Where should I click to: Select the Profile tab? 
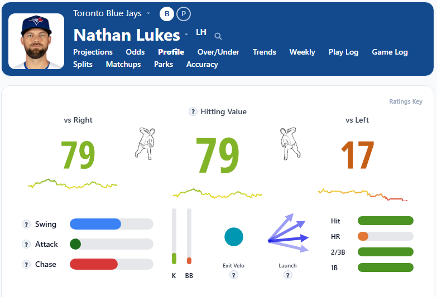(x=171, y=52)
